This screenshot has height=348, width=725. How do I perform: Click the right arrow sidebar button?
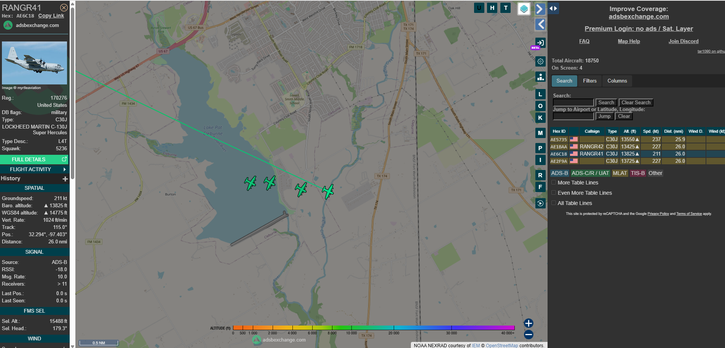click(x=540, y=9)
